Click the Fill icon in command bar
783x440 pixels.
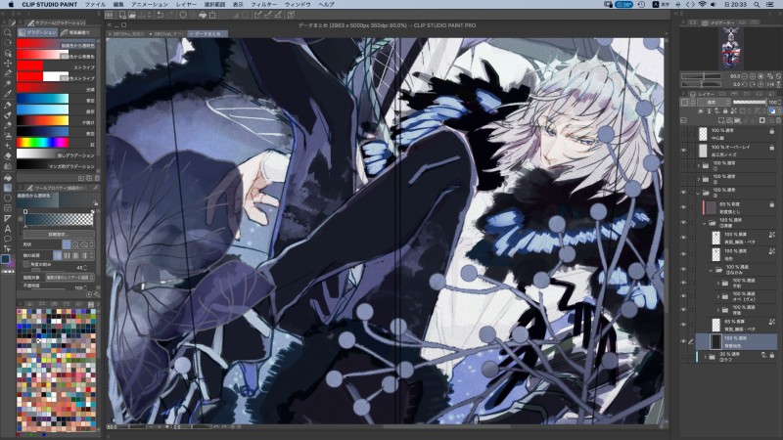203,15
